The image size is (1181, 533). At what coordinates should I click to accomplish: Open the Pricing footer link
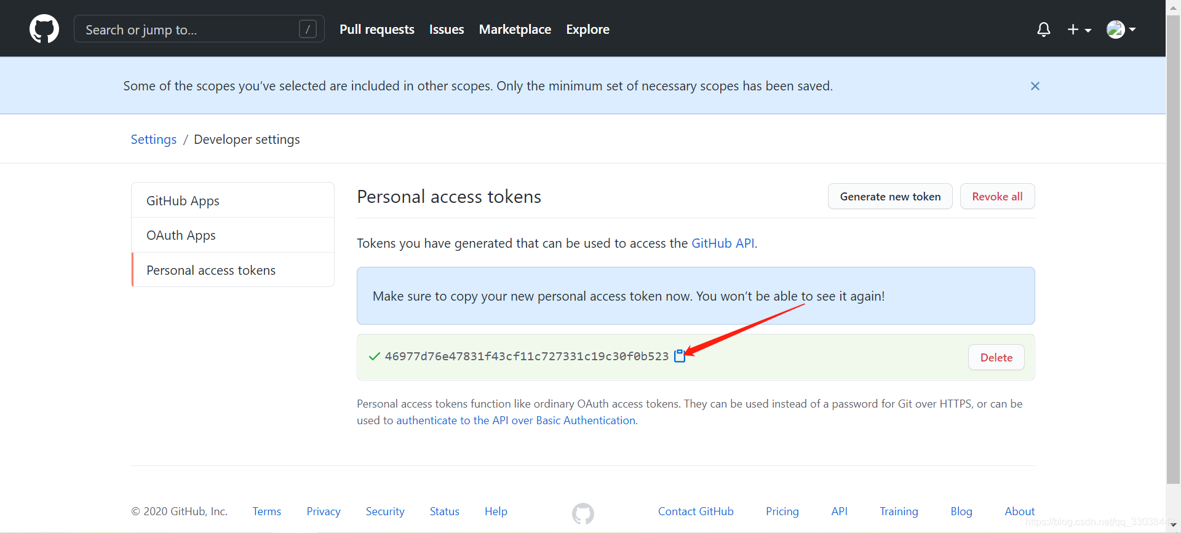782,511
